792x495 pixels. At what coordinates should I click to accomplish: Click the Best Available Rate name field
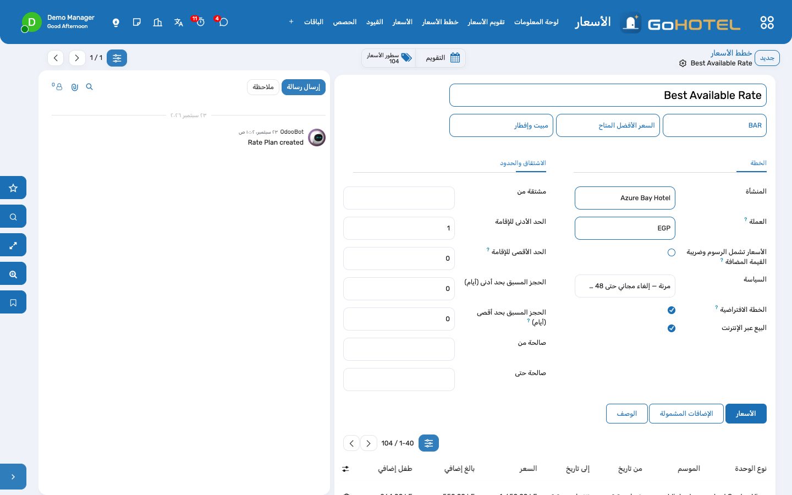[x=608, y=95]
